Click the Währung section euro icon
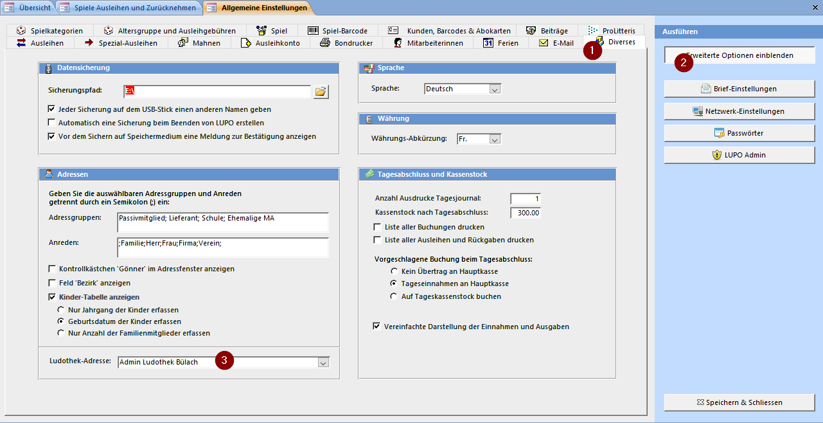 (368, 119)
